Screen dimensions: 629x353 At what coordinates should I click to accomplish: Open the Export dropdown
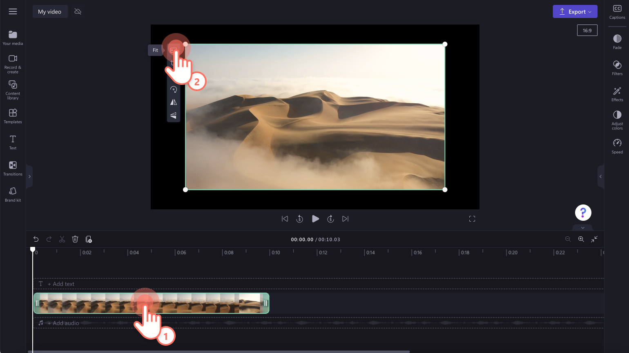click(x=575, y=11)
